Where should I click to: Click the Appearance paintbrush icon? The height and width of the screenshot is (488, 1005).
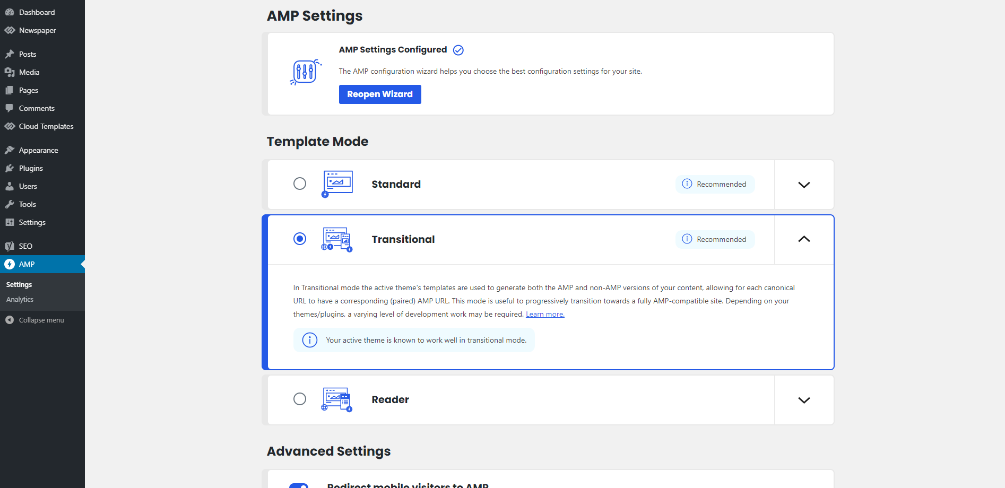click(x=10, y=150)
